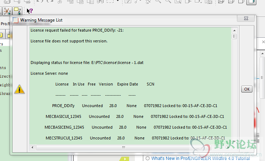The width and height of the screenshot is (265, 161).
Task: Click '07071982 Locked to' text in PROE_DDiTy row
Action: 163,106
